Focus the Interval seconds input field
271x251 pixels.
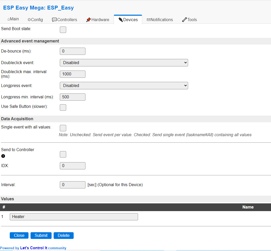73,185
